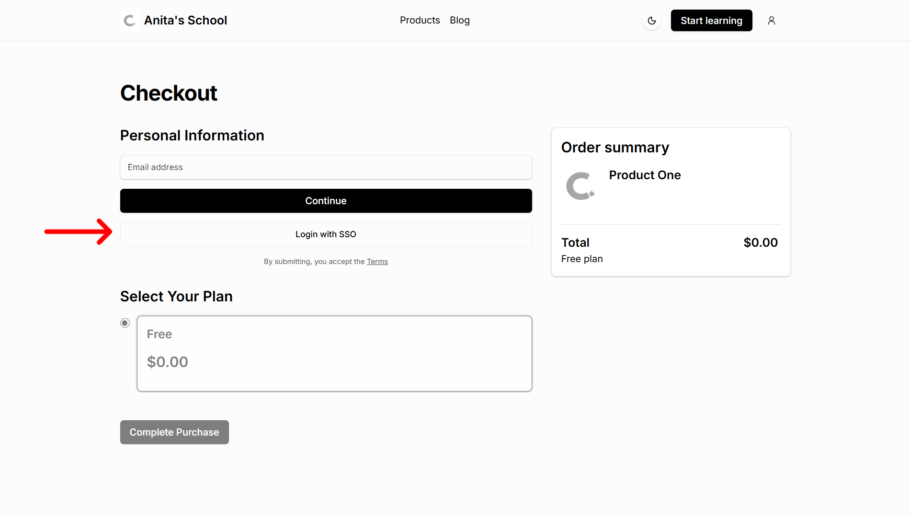Click the Total $0.00 amount
This screenshot has height=517, width=910.
coord(760,242)
